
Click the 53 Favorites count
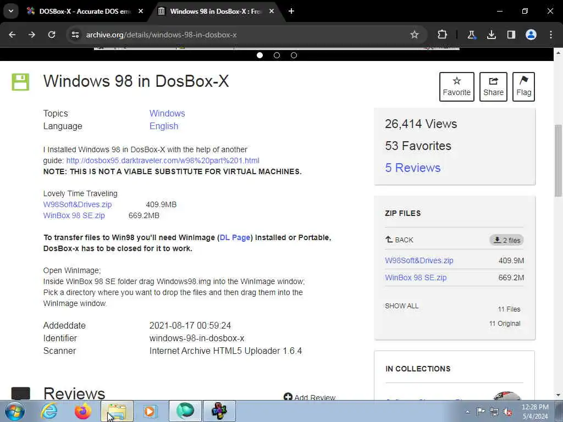click(x=418, y=146)
